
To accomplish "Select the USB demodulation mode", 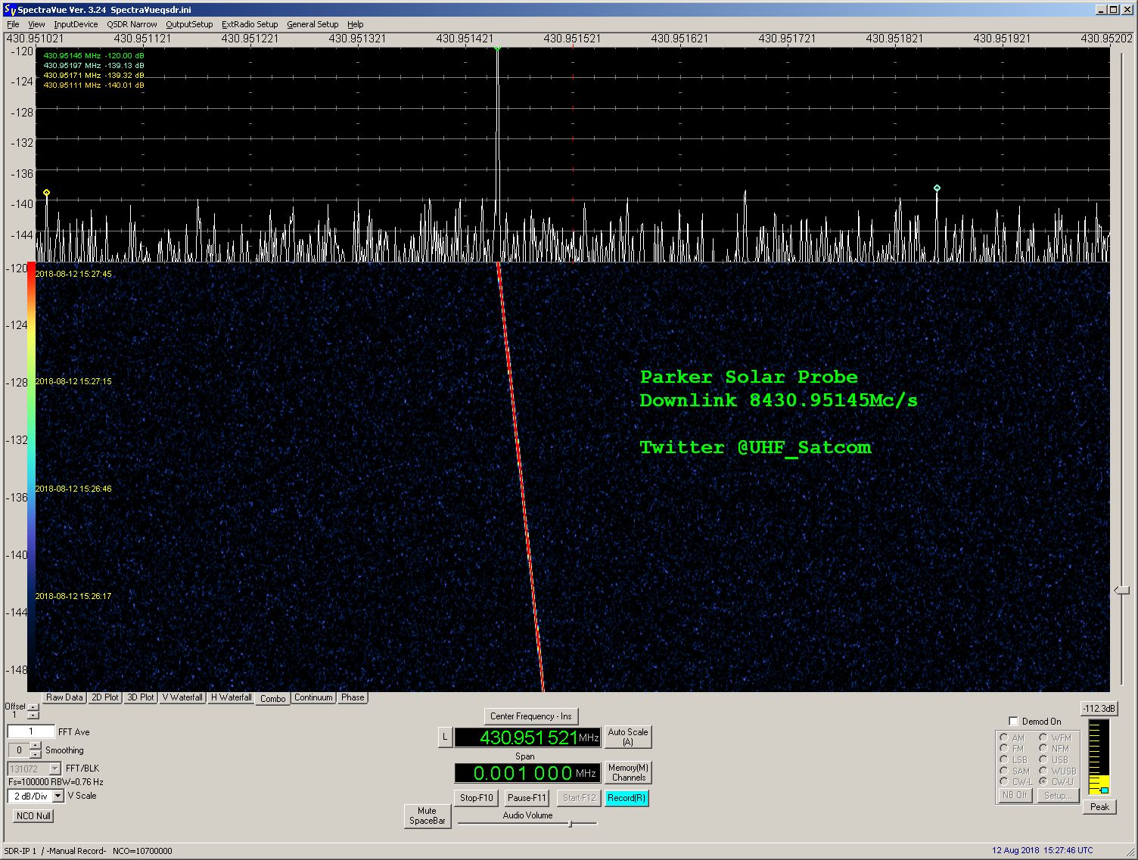I will [x=1043, y=759].
